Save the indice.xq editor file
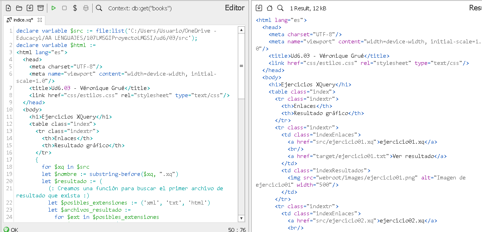 29,8
